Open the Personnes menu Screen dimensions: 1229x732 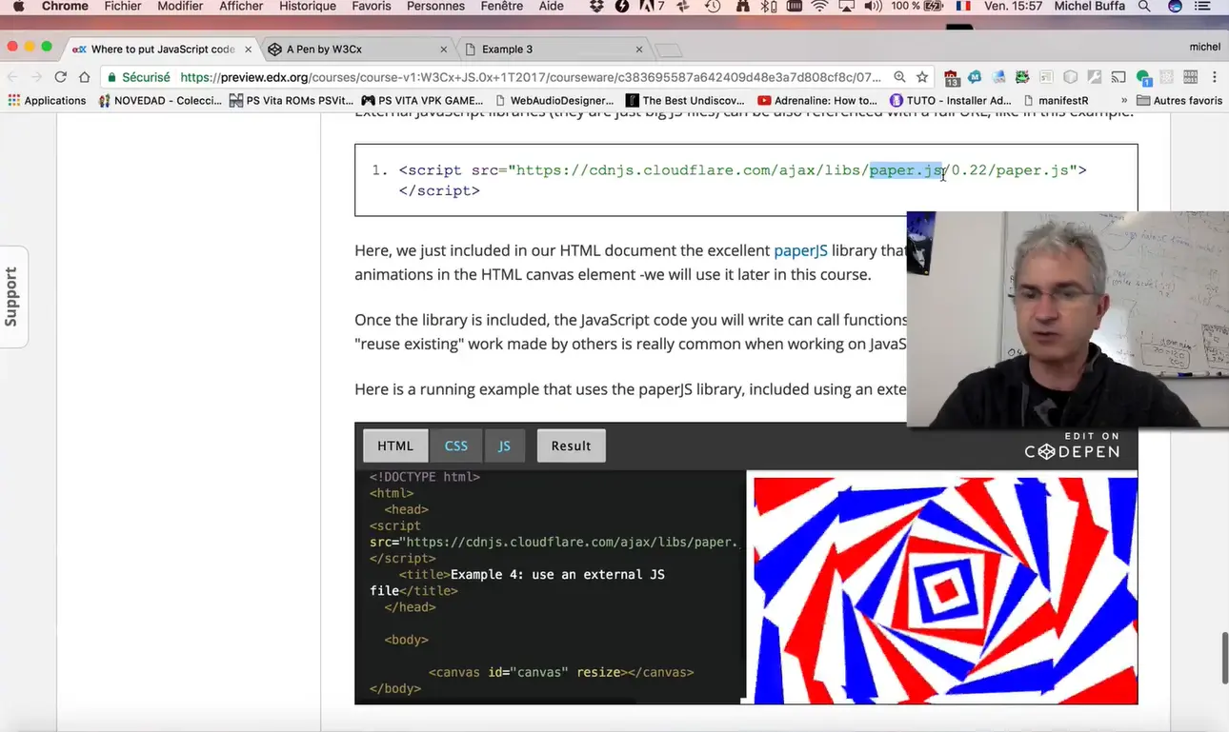[435, 7]
